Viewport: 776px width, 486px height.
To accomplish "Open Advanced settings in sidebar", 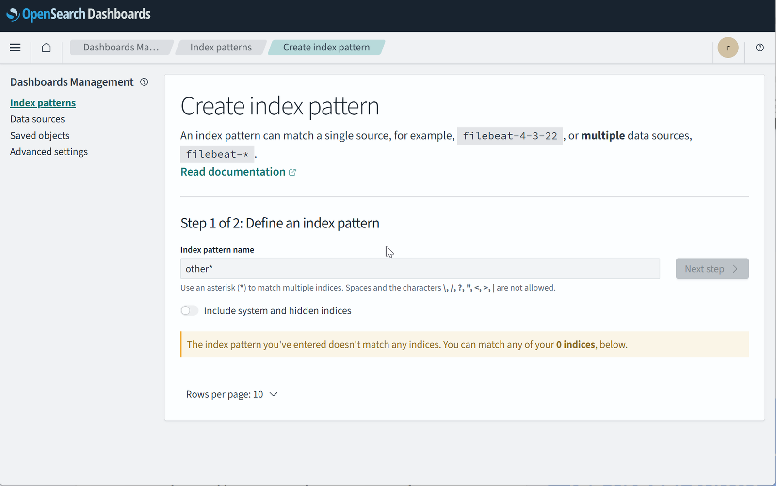I will tap(49, 152).
